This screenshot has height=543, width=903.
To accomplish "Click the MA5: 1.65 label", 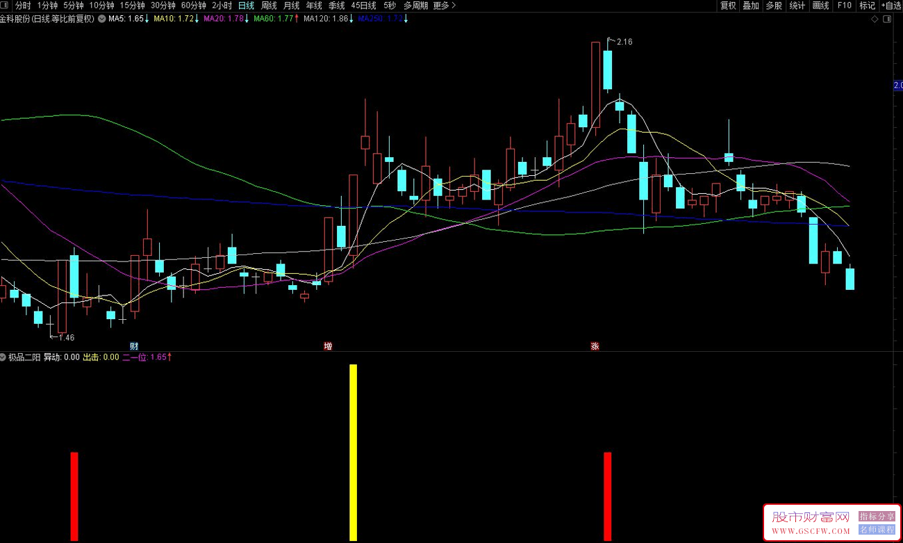I will pyautogui.click(x=129, y=19).
